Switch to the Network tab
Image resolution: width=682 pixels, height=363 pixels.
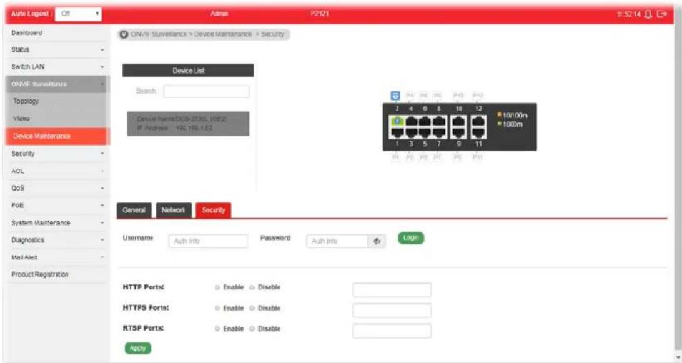(x=173, y=210)
